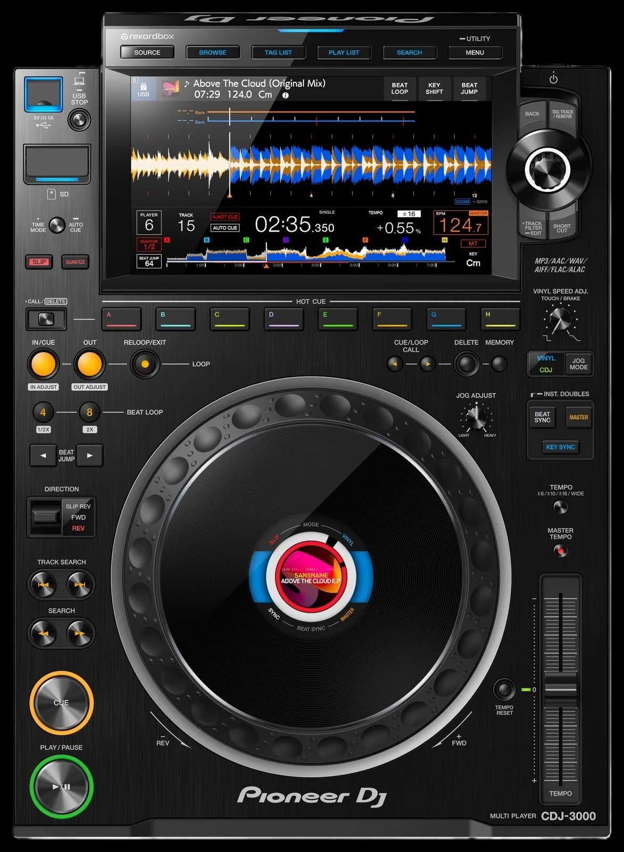Click the TAG TRACK/REMOVE button
Viewport: 624px width, 852px height.
point(562,114)
